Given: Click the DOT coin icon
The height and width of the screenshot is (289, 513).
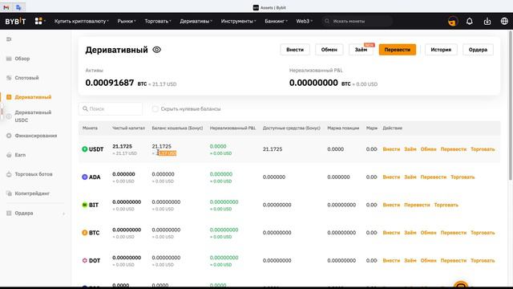Looking at the screenshot, I should pos(84,260).
